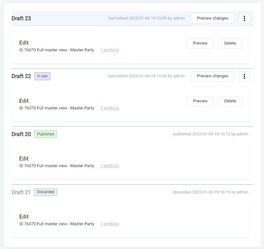Select the Draft 23 header title
Screen dimensions: 264x249
tap(21, 18)
